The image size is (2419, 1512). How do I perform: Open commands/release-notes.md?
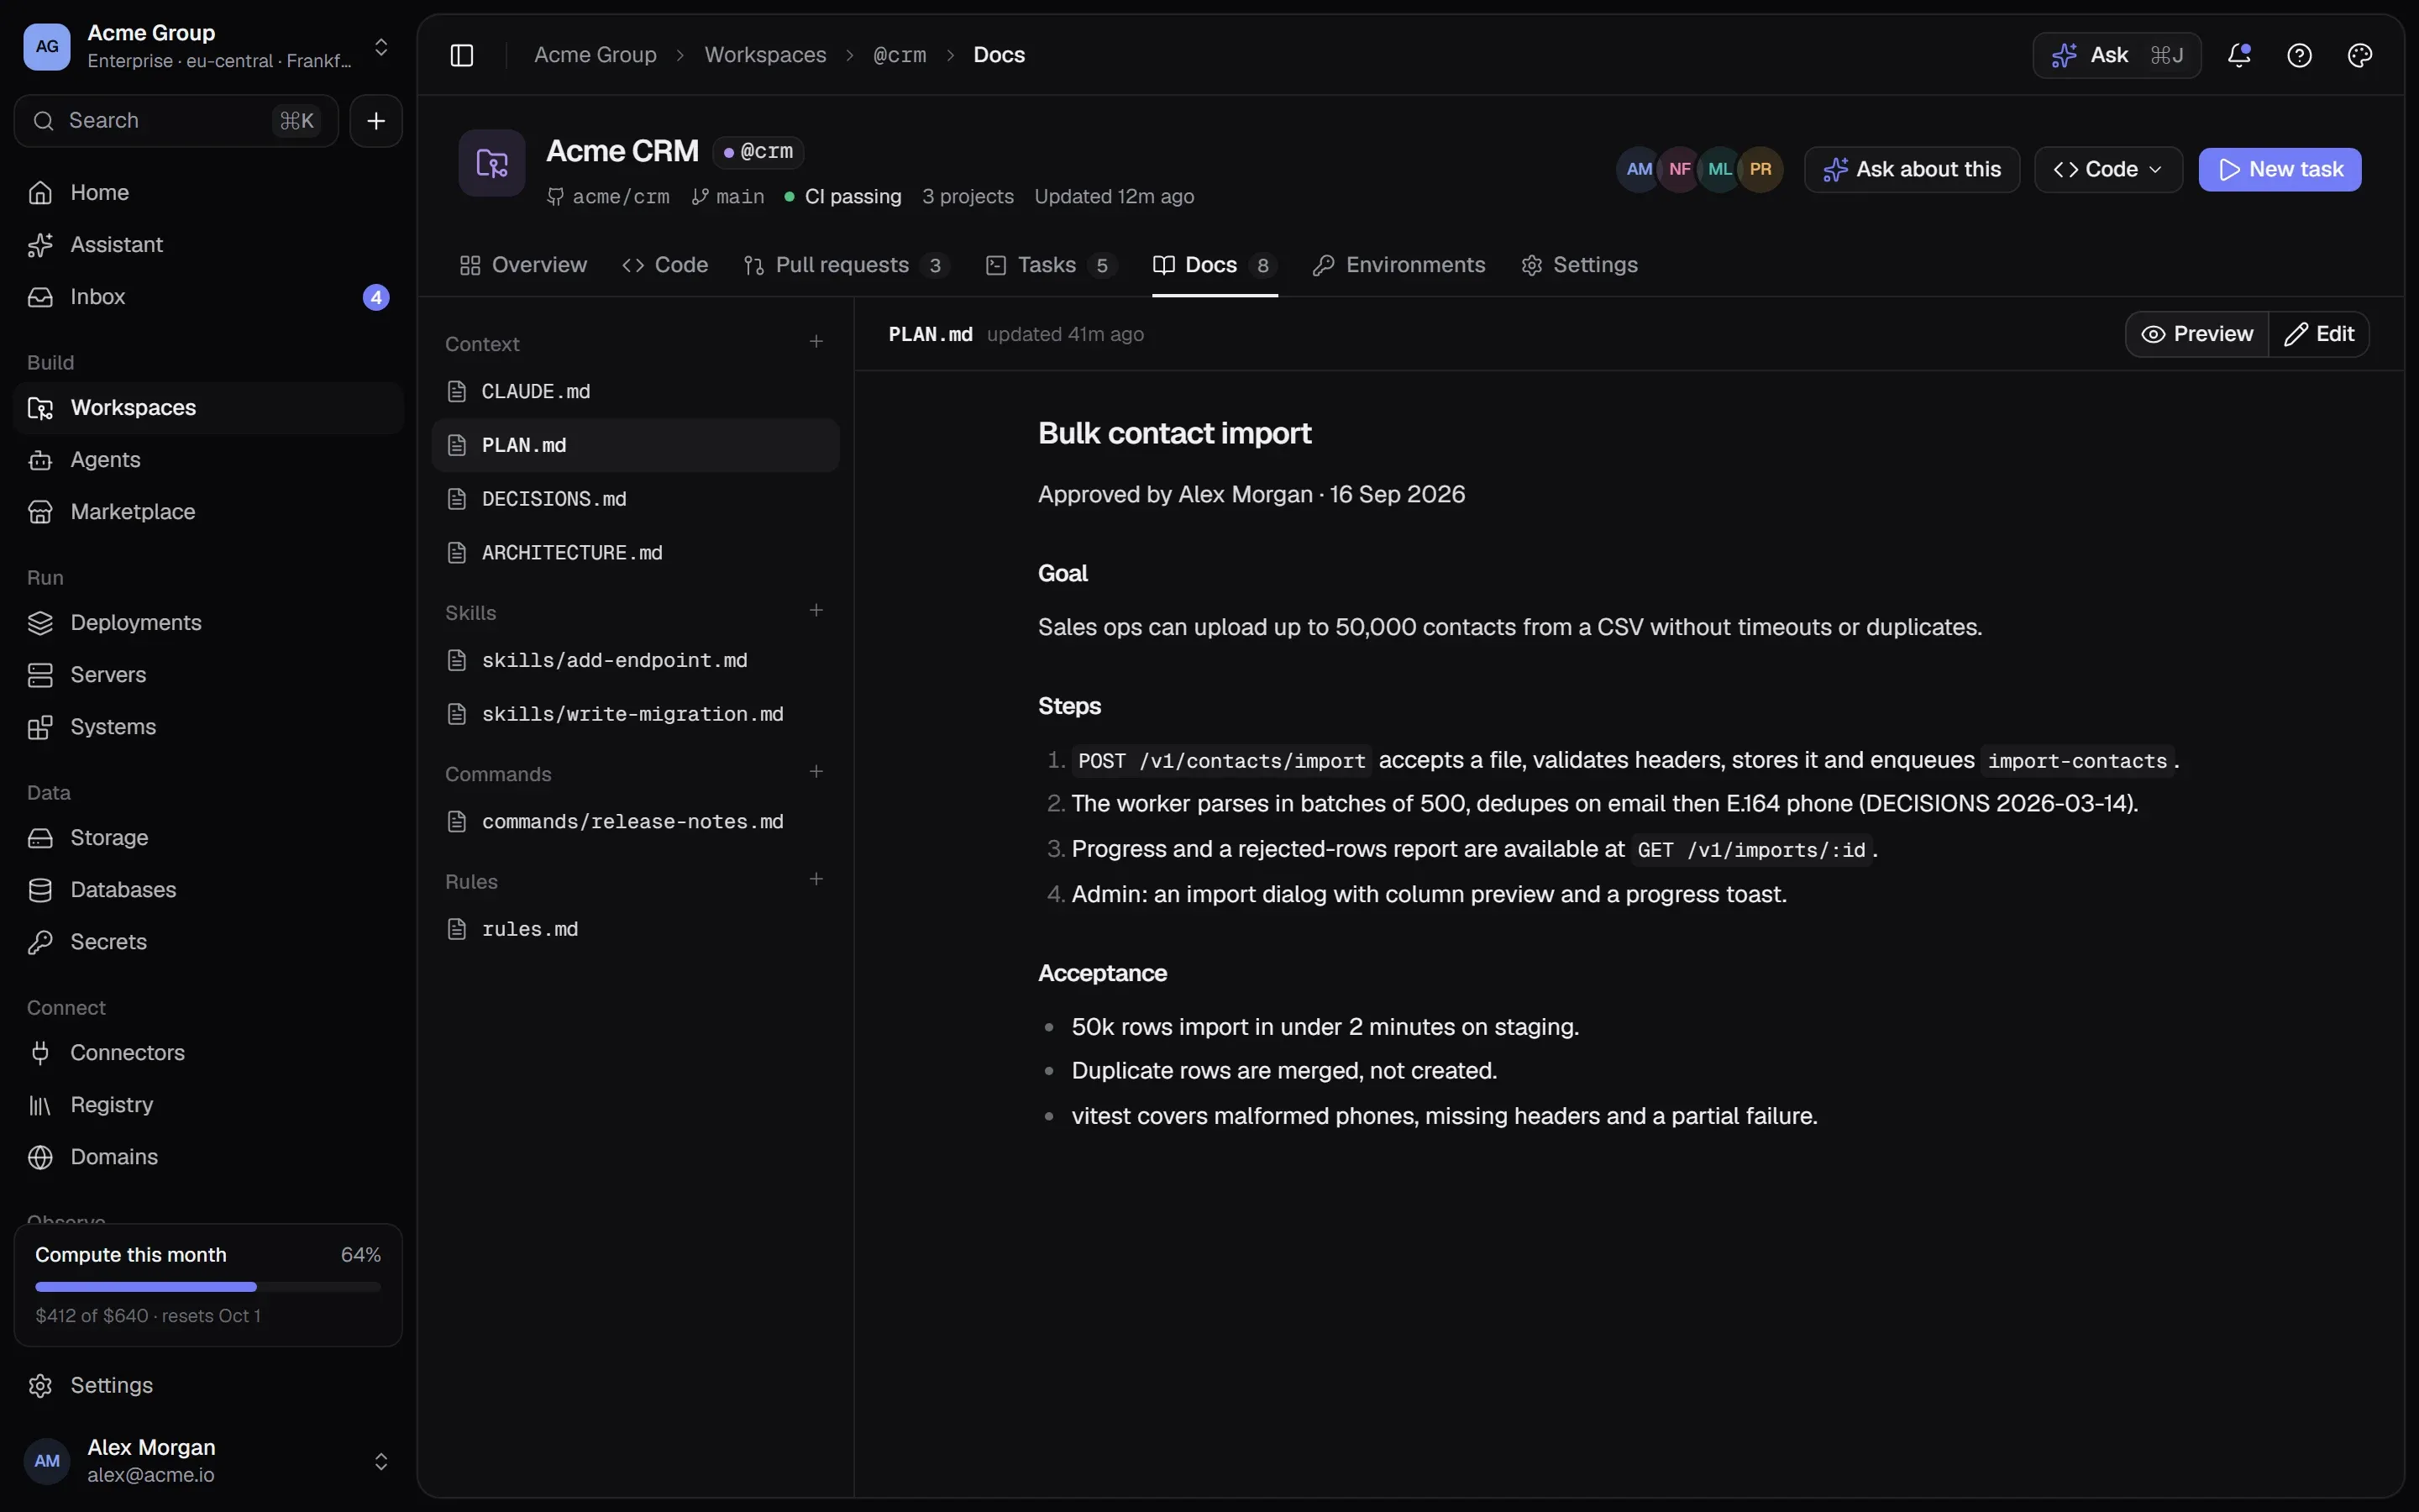click(x=635, y=822)
